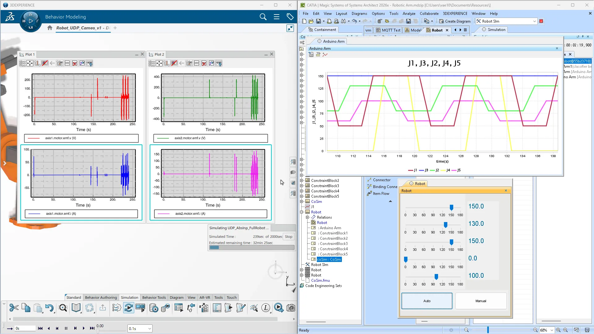594x334 pixels.
Task: Click the binoculars Find icon in CATIA
Action: (x=343, y=21)
